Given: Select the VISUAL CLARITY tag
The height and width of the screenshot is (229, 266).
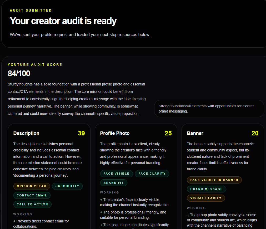Looking at the screenshot, I should 206,198.
